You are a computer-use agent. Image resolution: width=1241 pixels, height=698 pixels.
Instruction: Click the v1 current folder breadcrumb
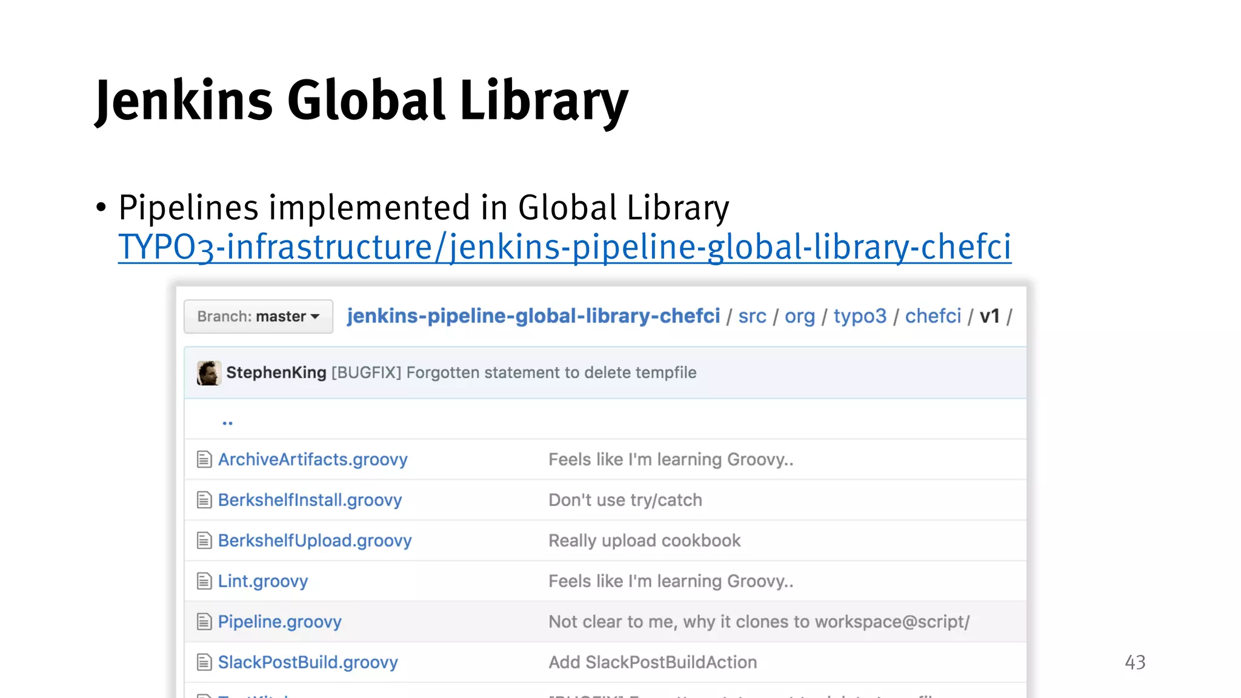tap(990, 316)
